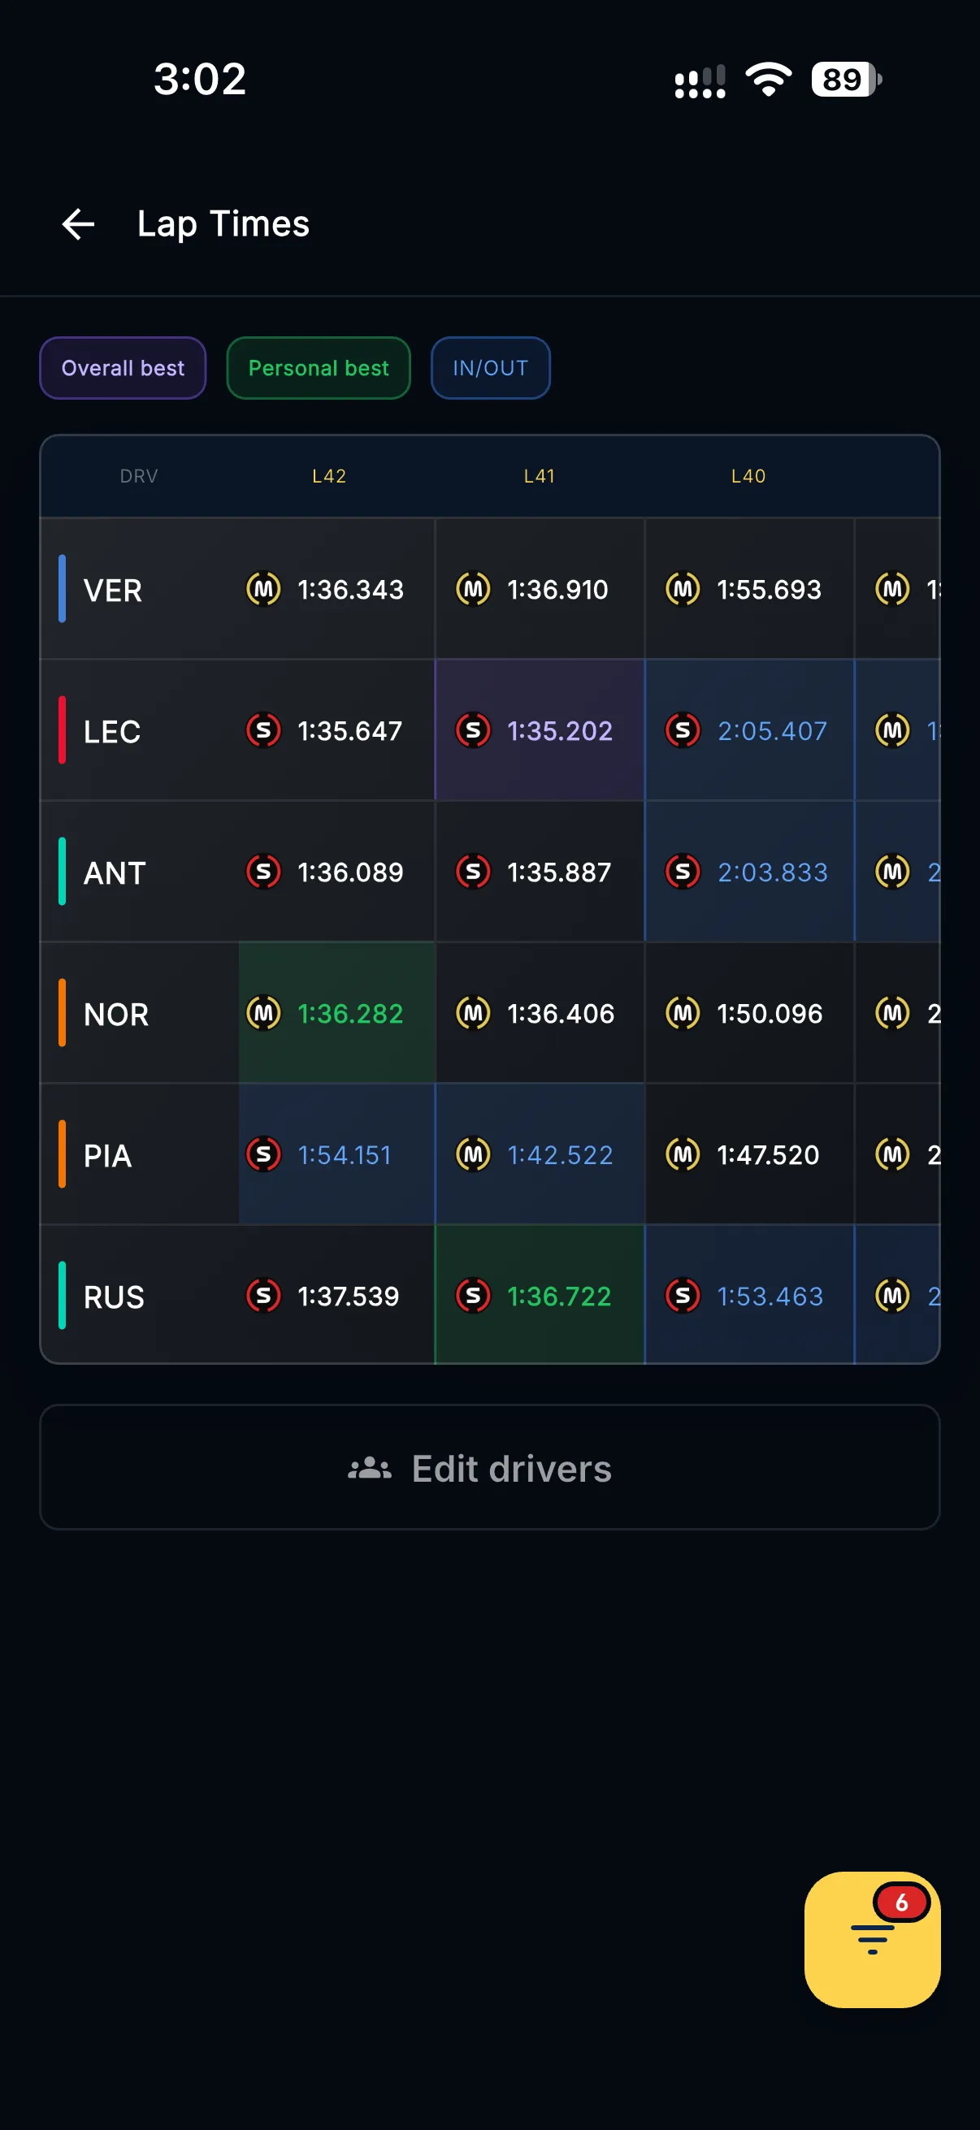Toggle the Personal best highlight chip
The image size is (980, 2130).
click(319, 368)
